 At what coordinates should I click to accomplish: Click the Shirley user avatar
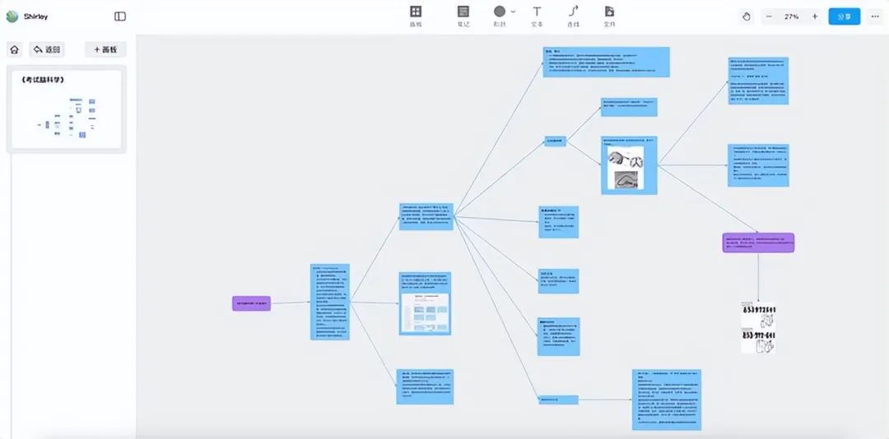12,16
